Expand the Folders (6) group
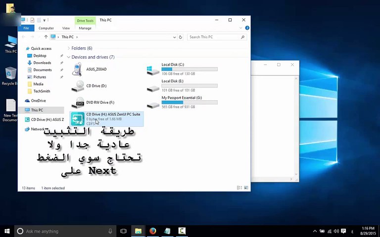Viewport: 380px width, 237px height. (x=69, y=48)
